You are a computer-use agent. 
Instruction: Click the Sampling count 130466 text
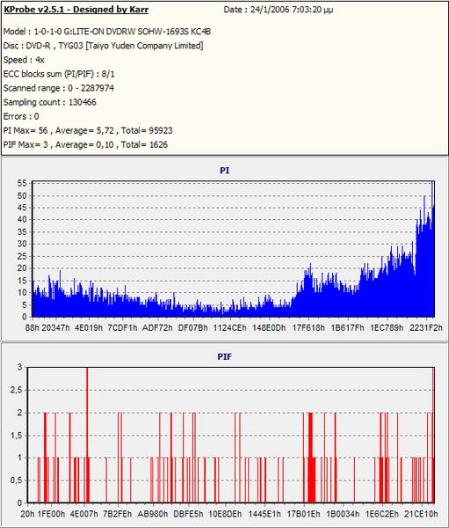(49, 102)
